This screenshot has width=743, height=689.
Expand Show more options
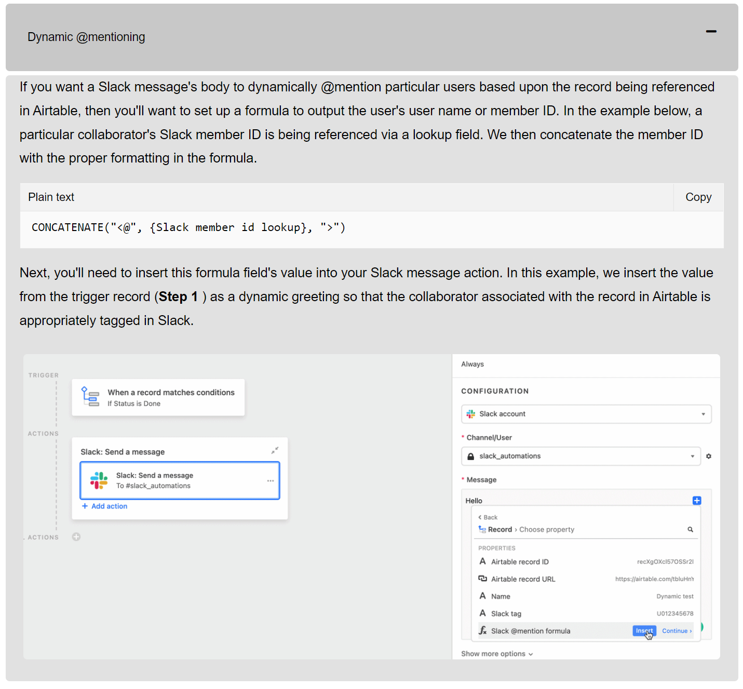(x=497, y=654)
